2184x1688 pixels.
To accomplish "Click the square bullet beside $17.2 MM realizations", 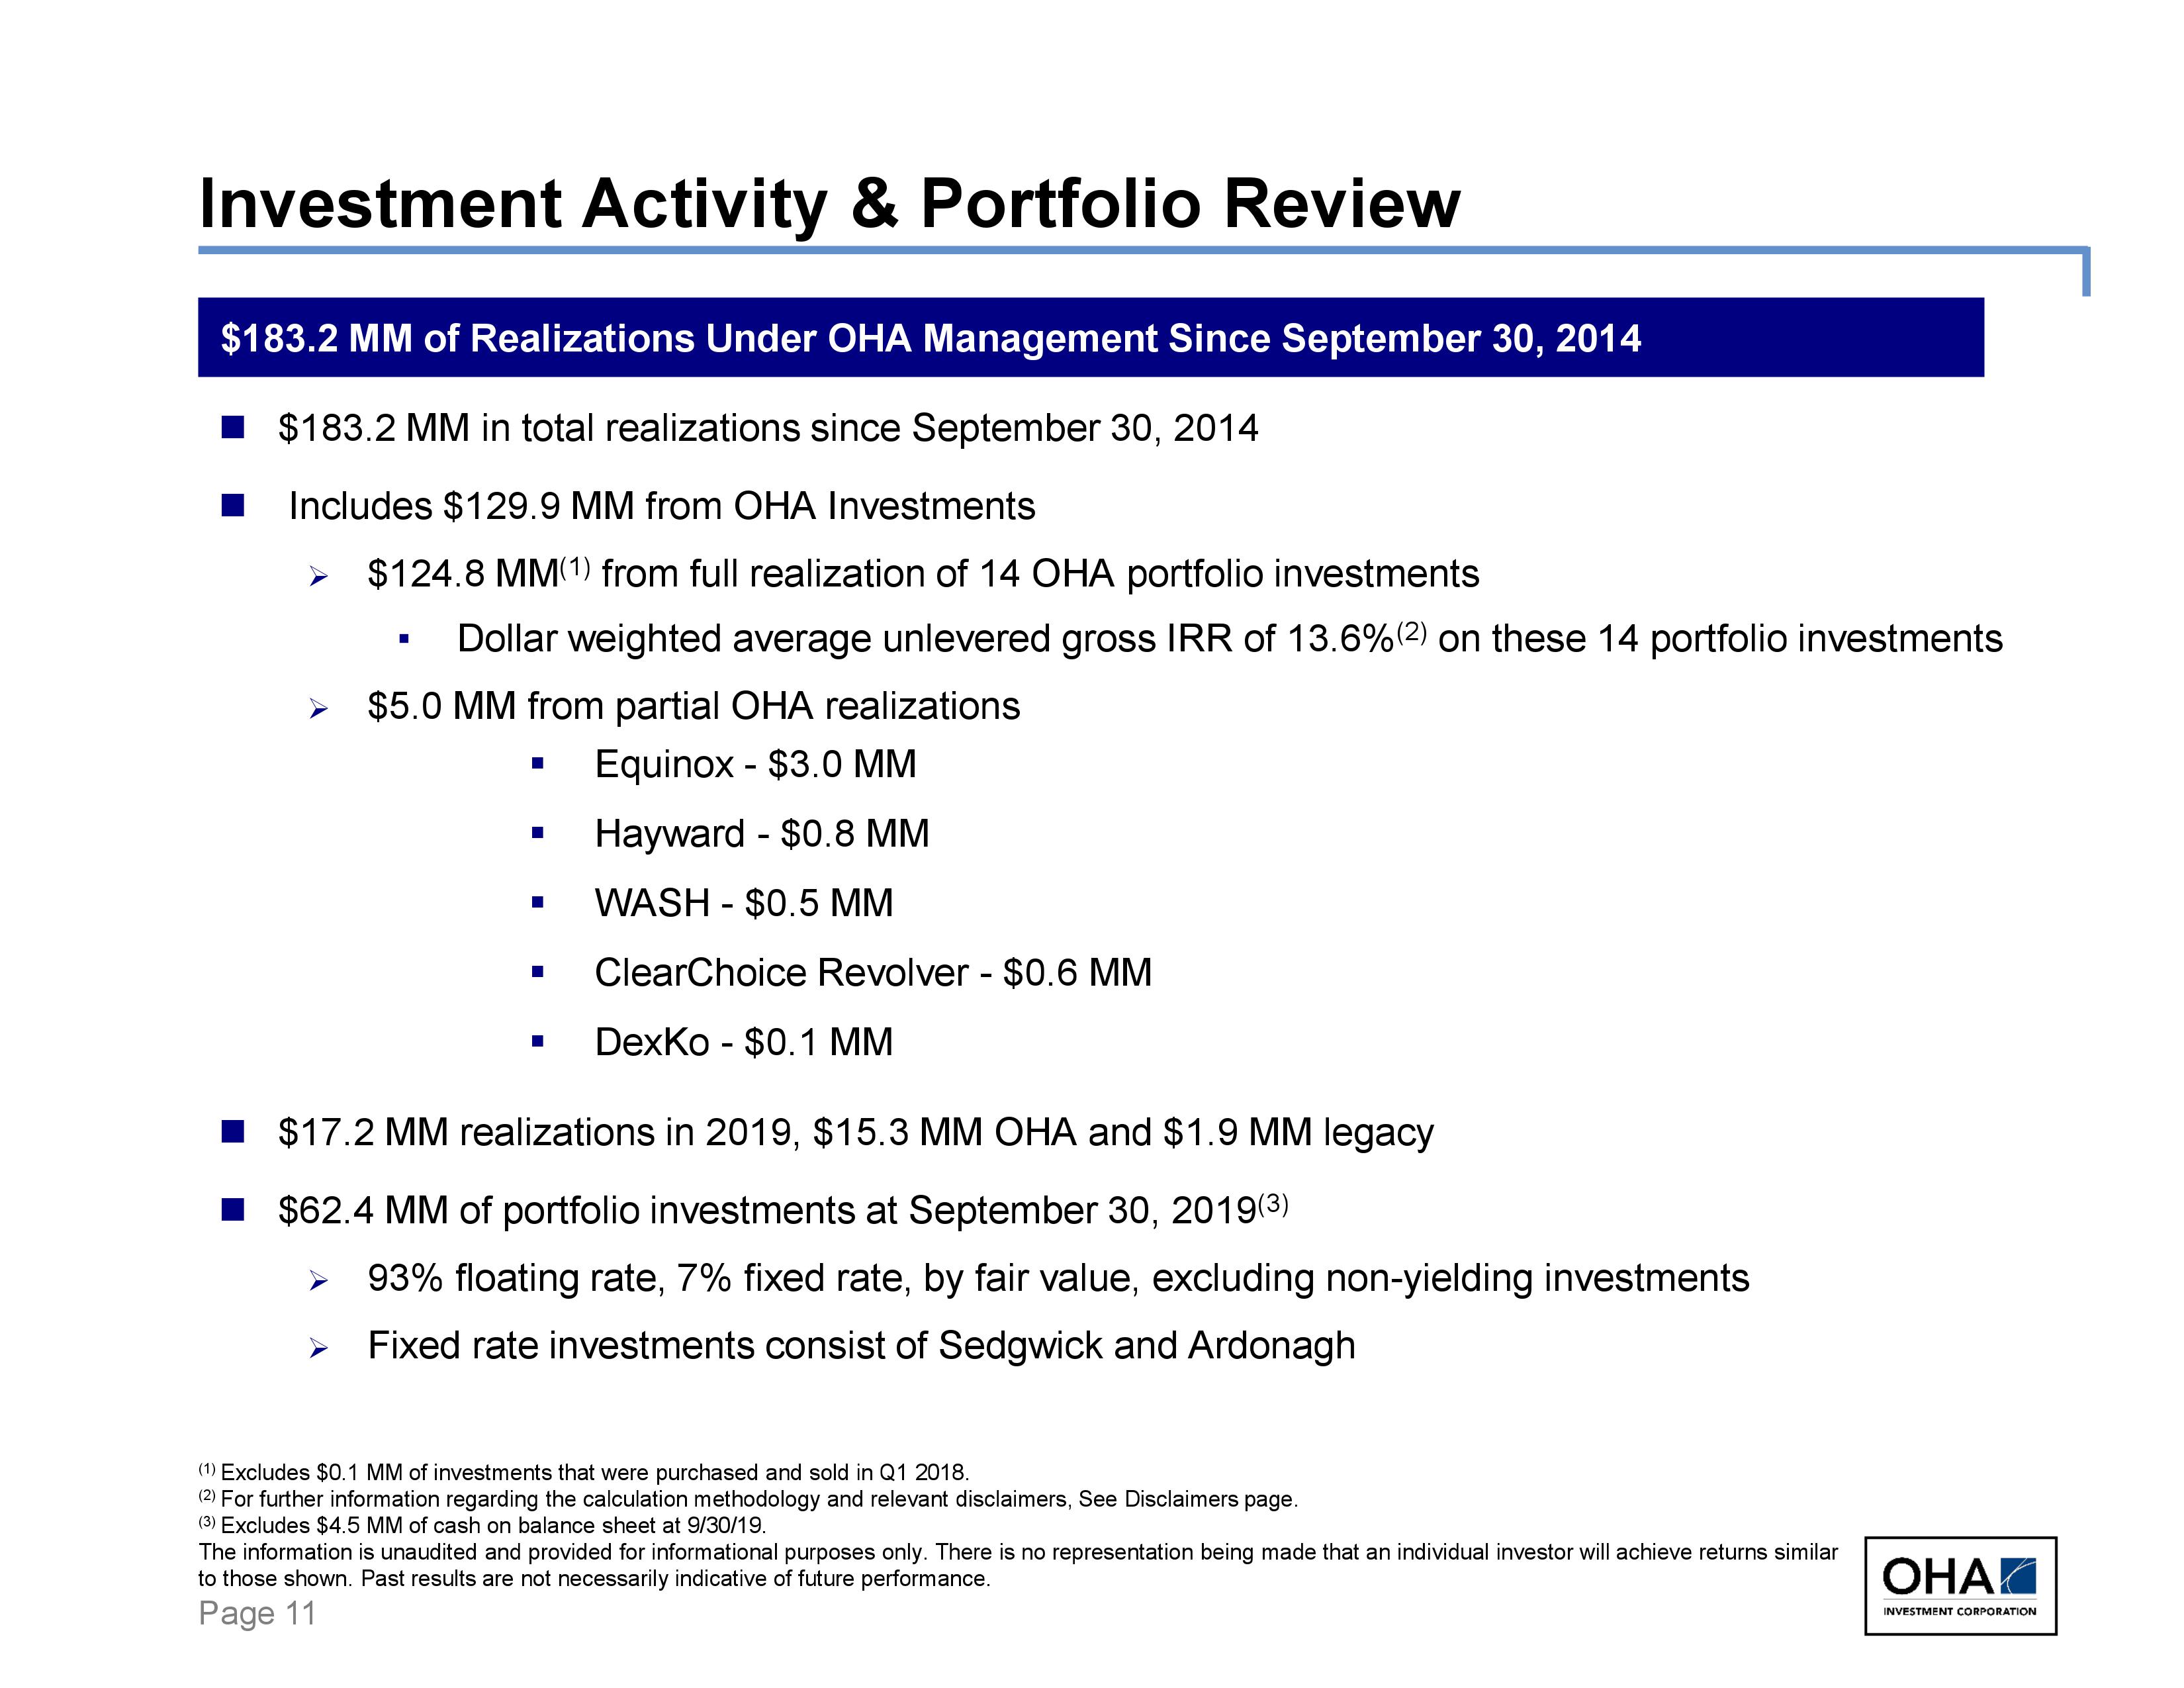I will pos(233,1132).
